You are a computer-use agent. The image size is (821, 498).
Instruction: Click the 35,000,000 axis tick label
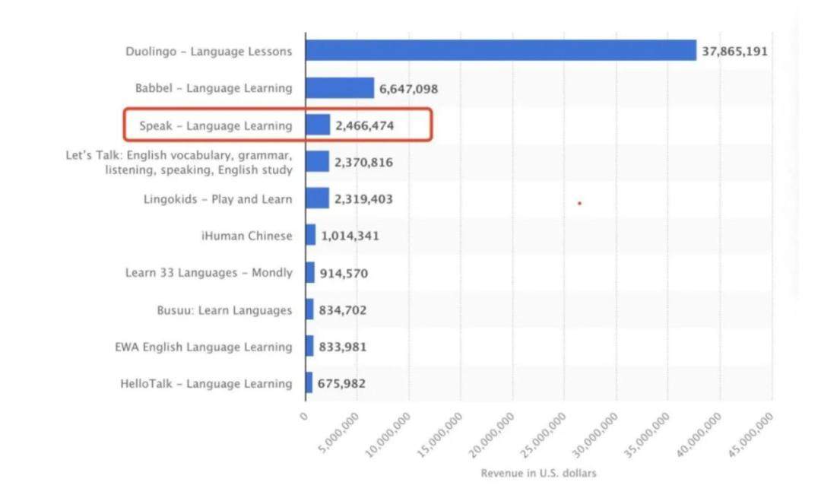coord(647,435)
